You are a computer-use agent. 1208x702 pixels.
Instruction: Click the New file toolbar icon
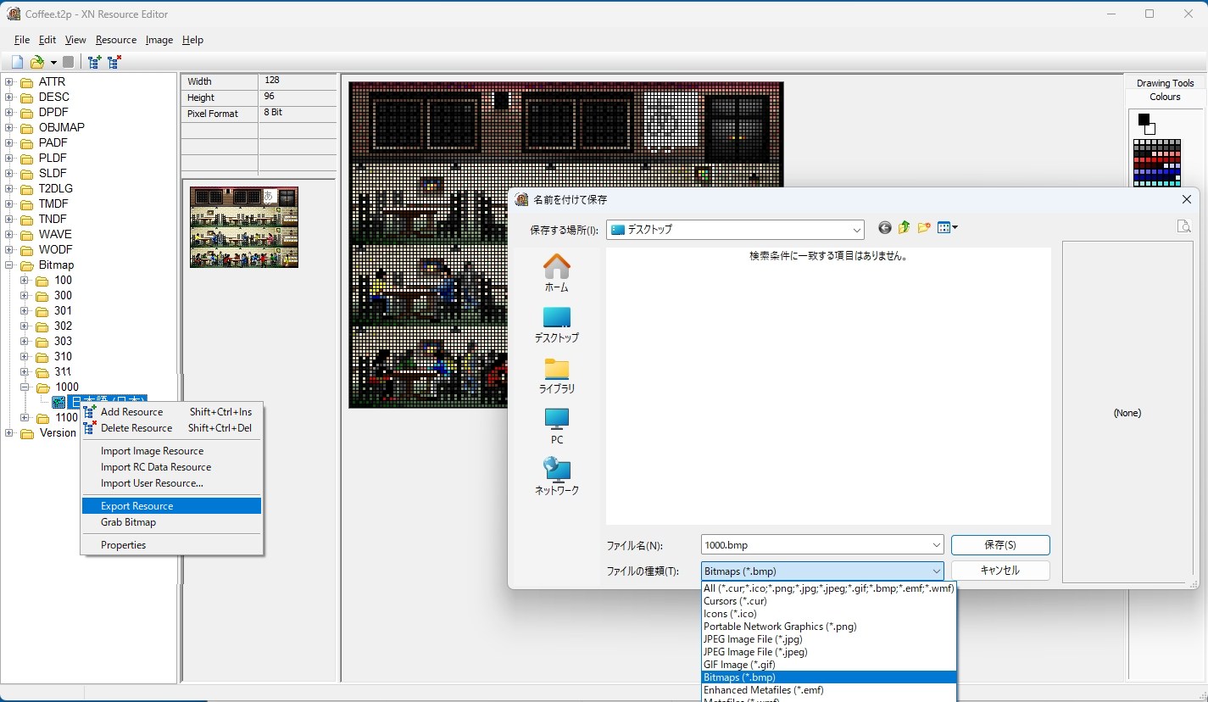coord(17,62)
